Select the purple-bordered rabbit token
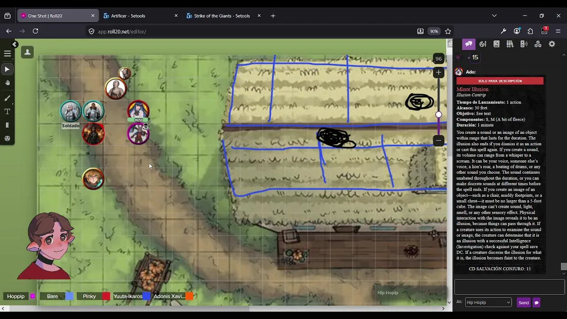Viewport: 567px width, 319px height. 138,133
